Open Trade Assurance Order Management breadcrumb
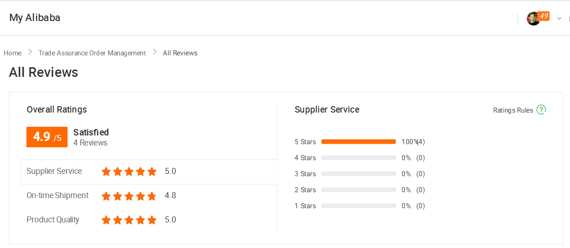This screenshot has width=570, height=248. click(x=92, y=53)
